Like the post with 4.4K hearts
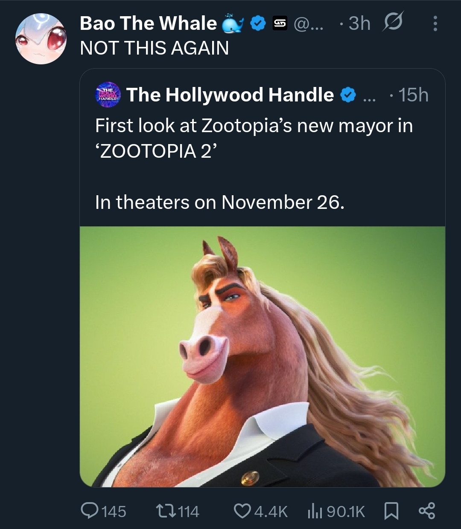Image resolution: width=461 pixels, height=529 pixels. point(243,511)
